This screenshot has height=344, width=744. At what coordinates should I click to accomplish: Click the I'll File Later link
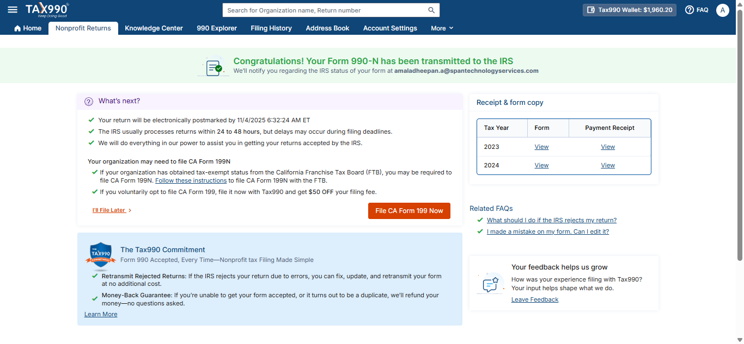click(109, 210)
